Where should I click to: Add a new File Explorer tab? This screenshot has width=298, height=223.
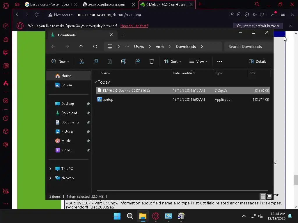click(124, 35)
